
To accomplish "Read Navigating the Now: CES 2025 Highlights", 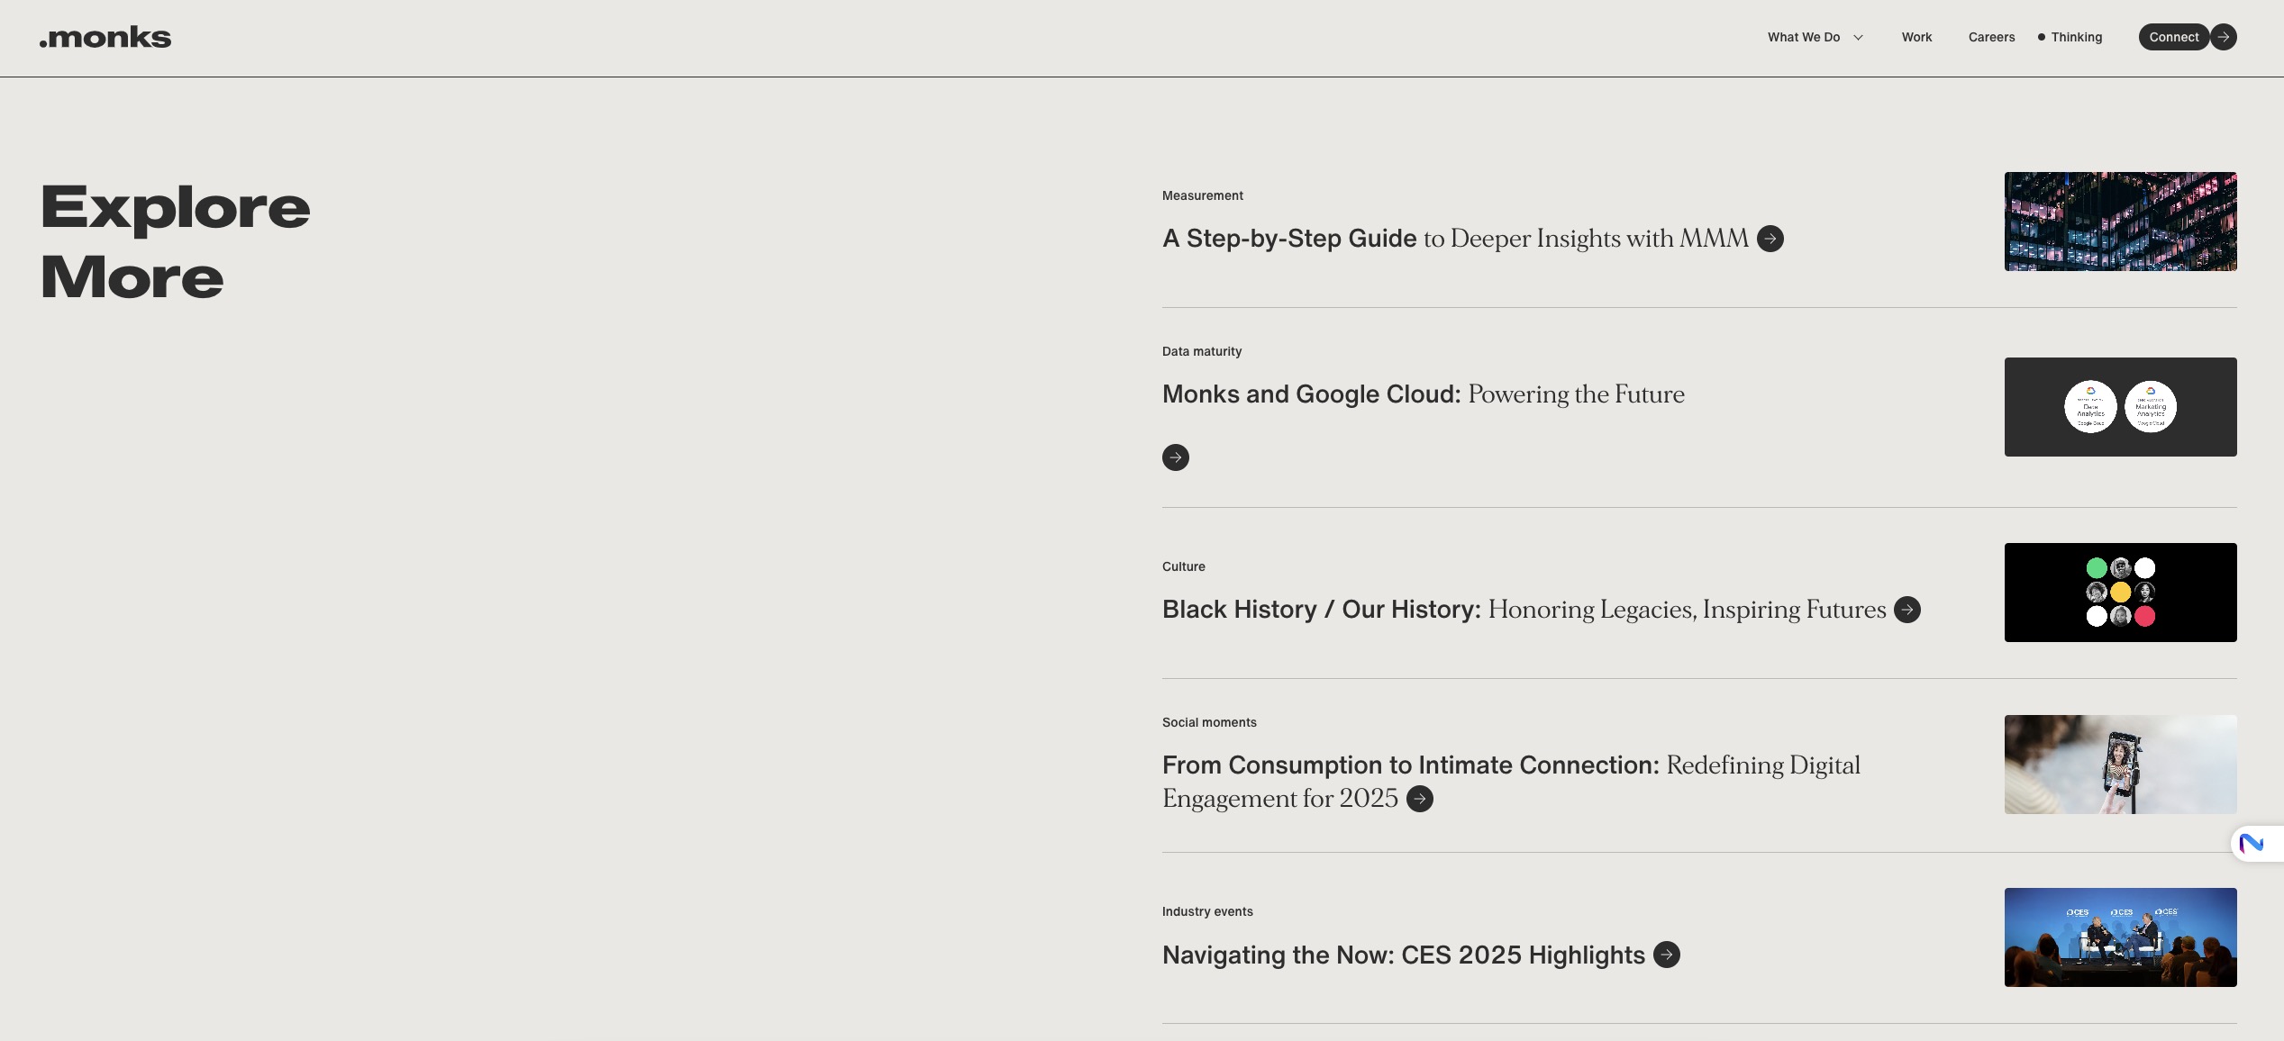I will click(x=1403, y=955).
